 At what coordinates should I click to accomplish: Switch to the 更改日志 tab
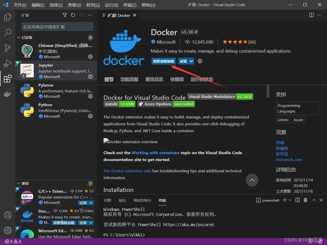click(154, 79)
